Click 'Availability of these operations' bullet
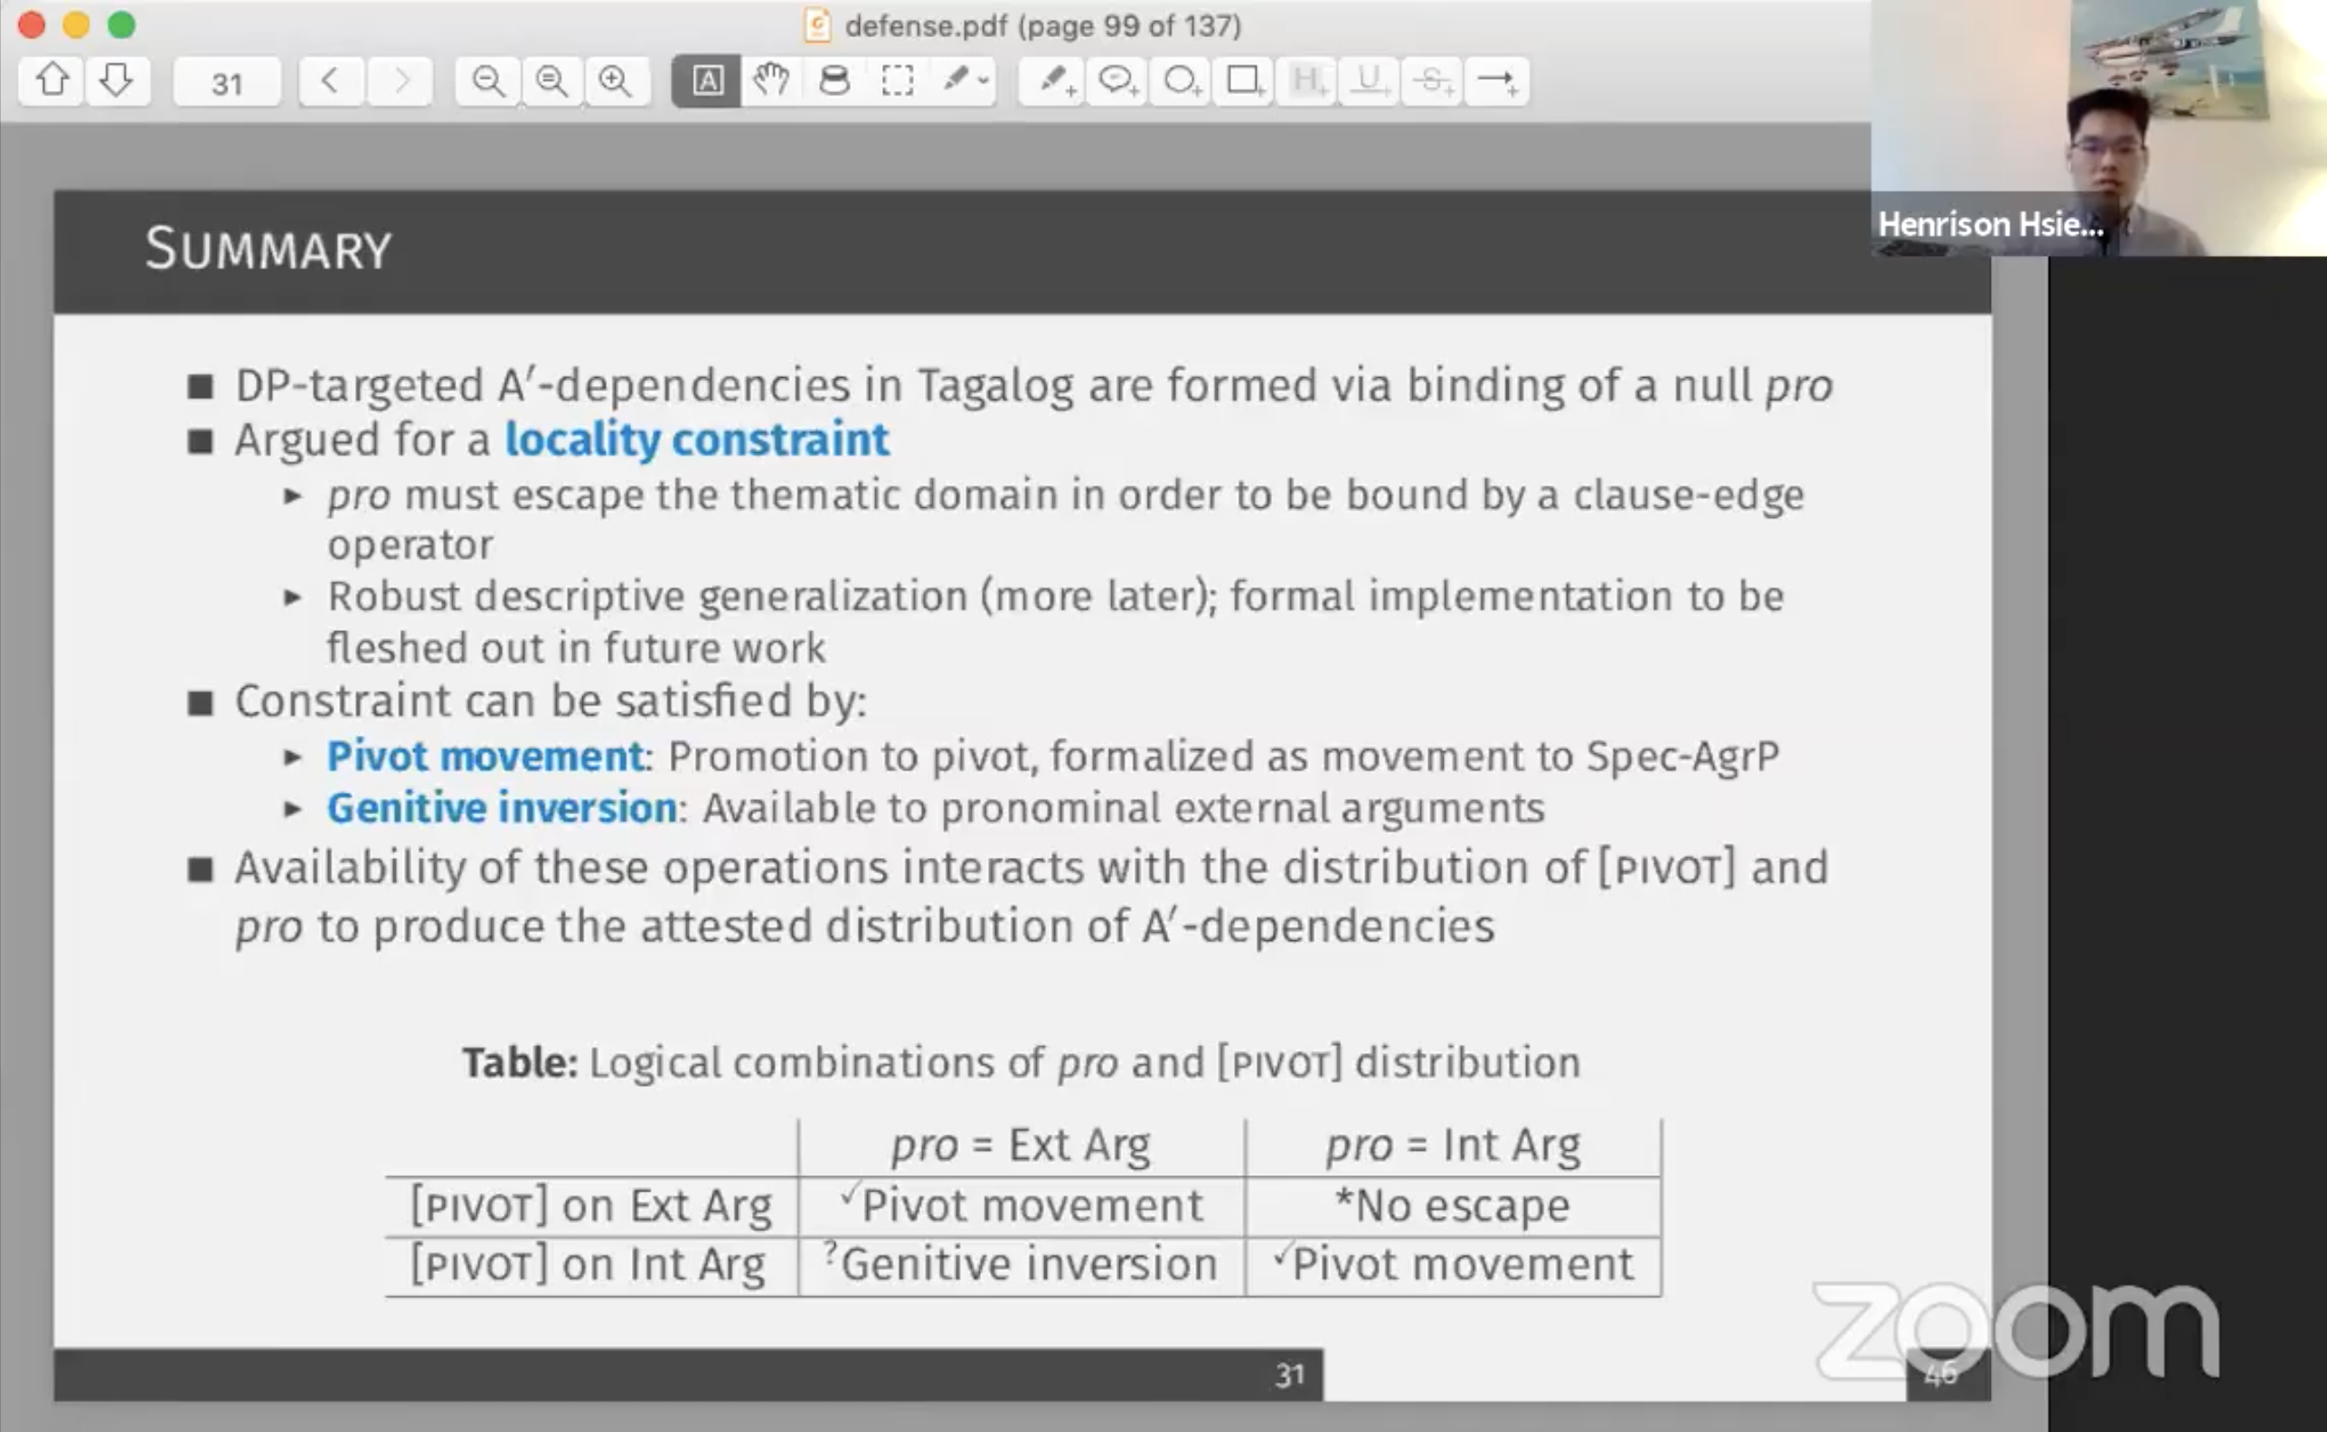This screenshot has height=1432, width=2327. (1032, 897)
